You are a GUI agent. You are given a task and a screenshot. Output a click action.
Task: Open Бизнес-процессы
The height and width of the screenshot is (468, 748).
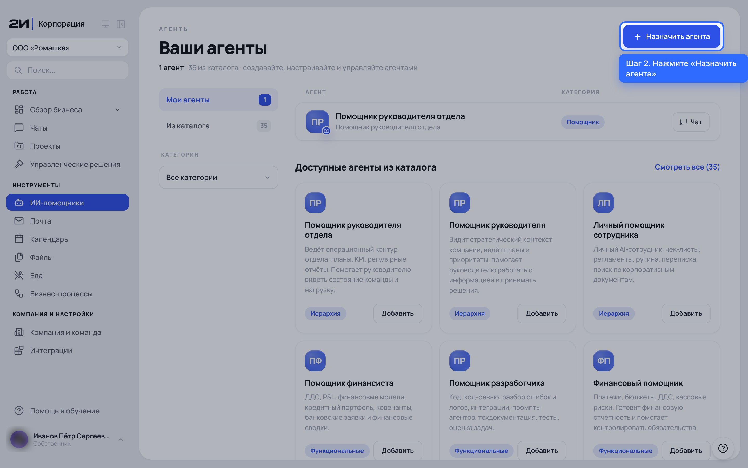tap(67, 294)
